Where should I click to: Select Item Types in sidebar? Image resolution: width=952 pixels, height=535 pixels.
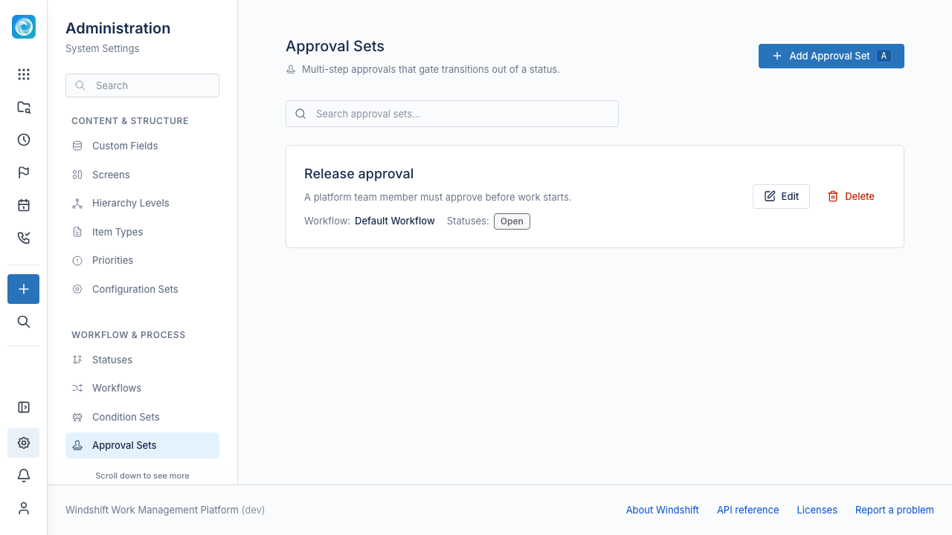point(142,232)
